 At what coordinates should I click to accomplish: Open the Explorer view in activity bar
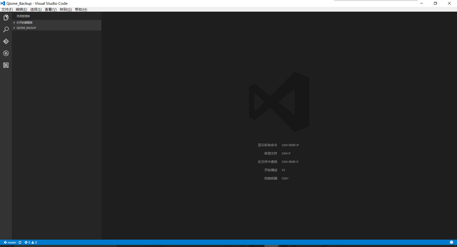click(x=6, y=17)
